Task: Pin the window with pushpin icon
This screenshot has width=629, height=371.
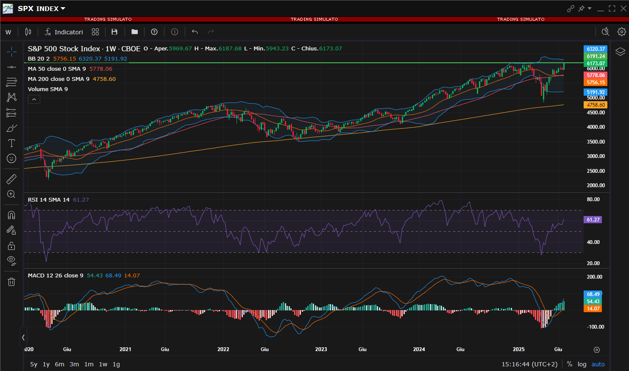Action: (582, 8)
